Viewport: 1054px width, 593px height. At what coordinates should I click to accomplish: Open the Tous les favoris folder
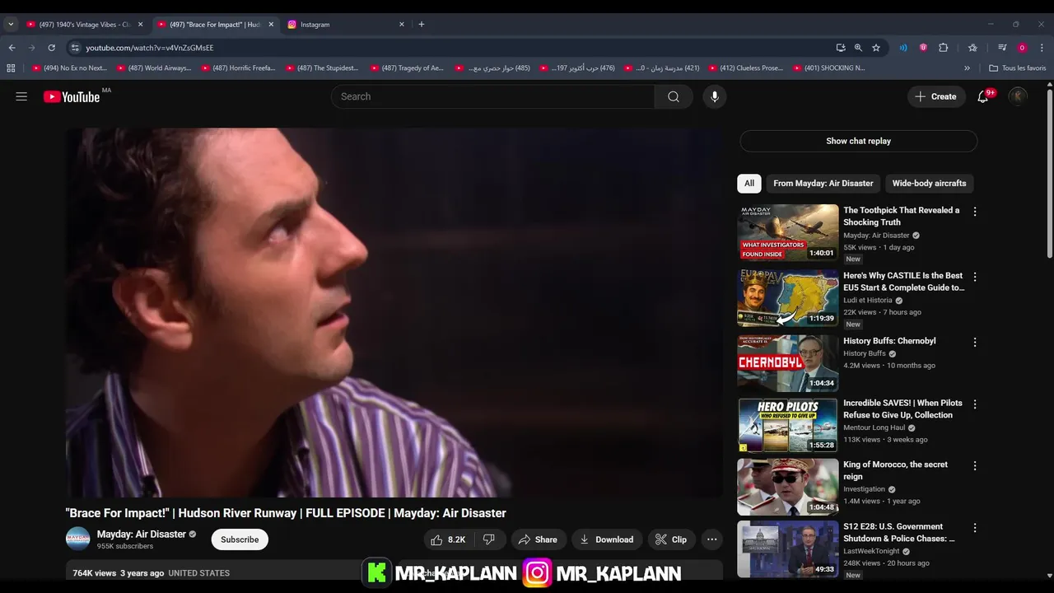coord(1017,68)
